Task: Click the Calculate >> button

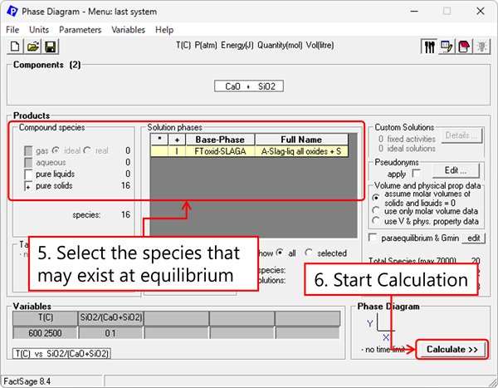Action: (x=452, y=349)
